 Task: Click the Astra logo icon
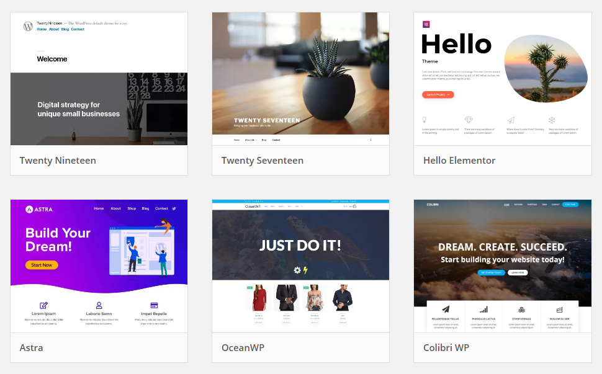pos(29,209)
